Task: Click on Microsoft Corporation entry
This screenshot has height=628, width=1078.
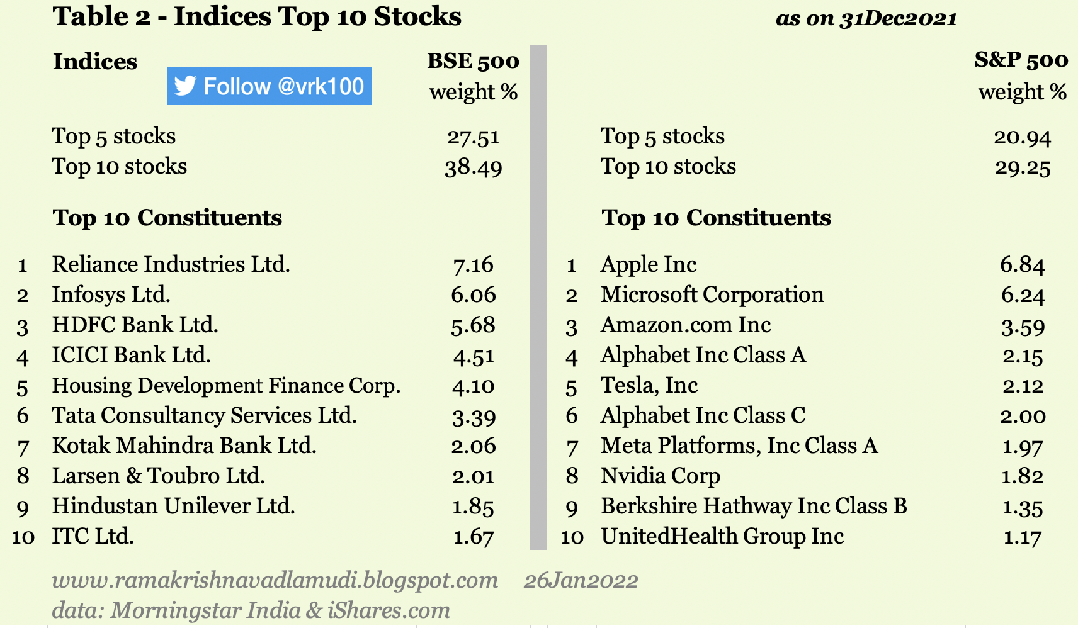Action: pos(712,294)
